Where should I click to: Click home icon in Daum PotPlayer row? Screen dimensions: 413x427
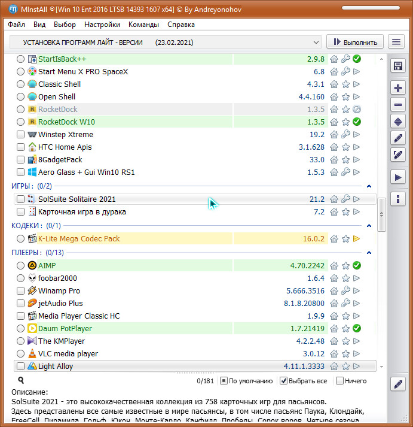click(x=334, y=328)
